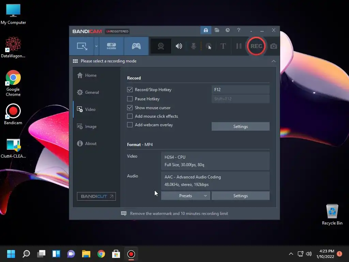Open Bandicam desktop shortcut

[13, 114]
